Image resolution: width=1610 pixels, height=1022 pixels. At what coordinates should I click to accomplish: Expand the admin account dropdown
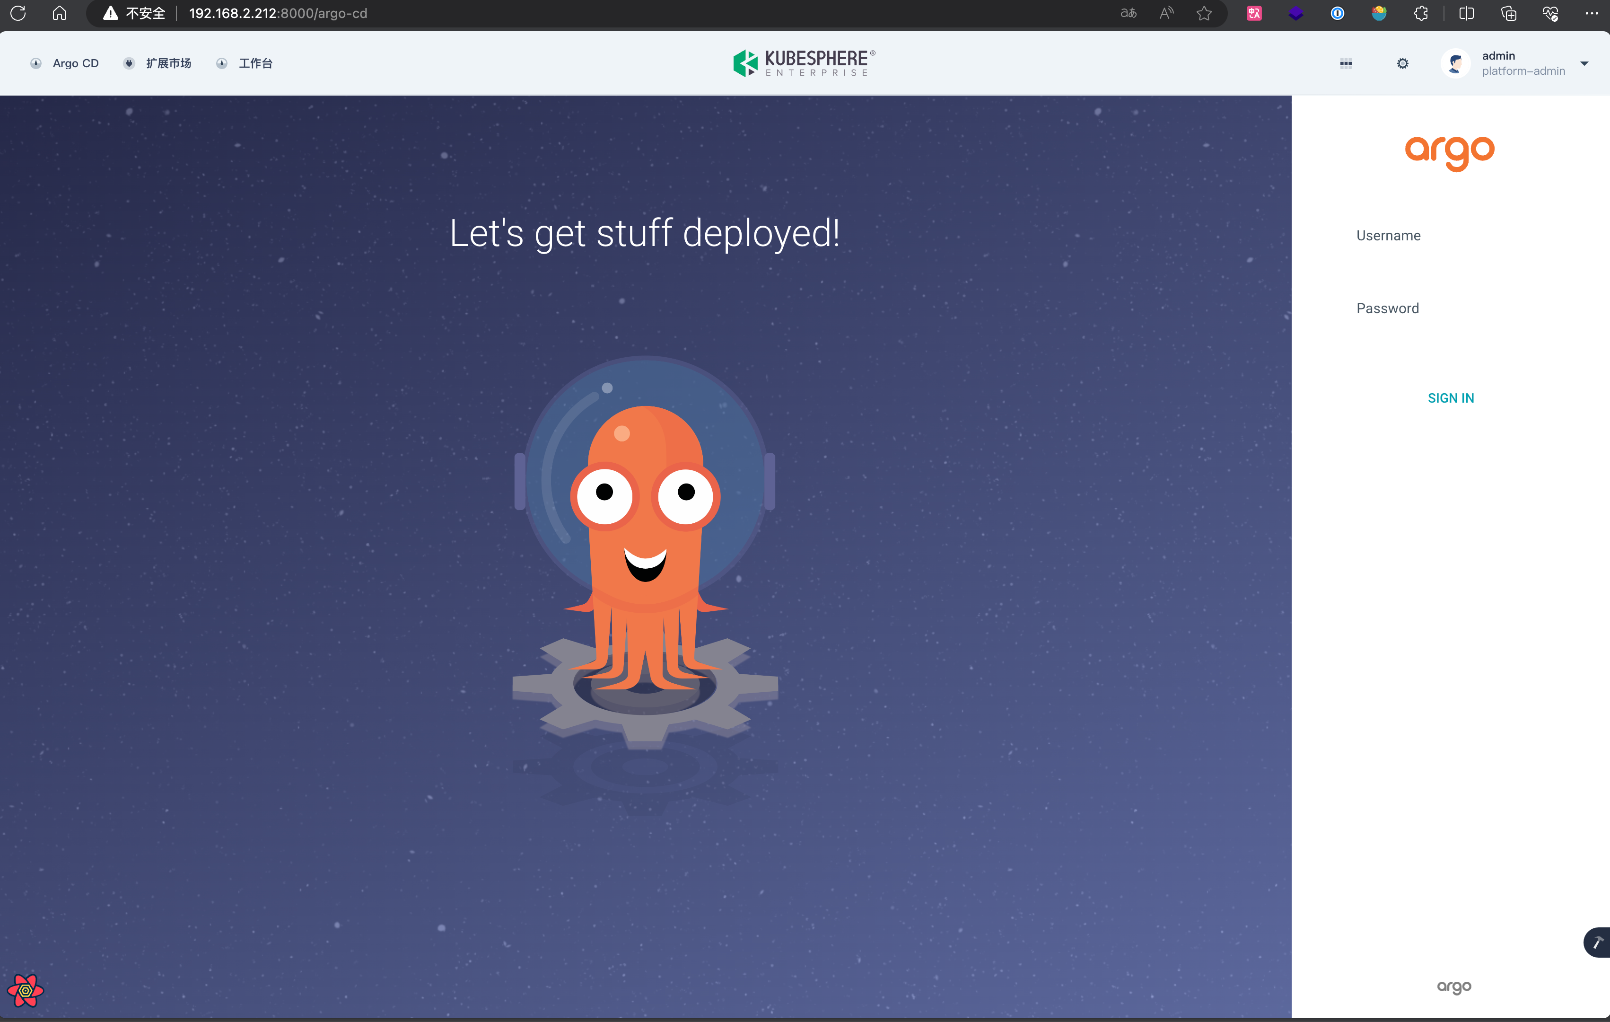[x=1584, y=63]
